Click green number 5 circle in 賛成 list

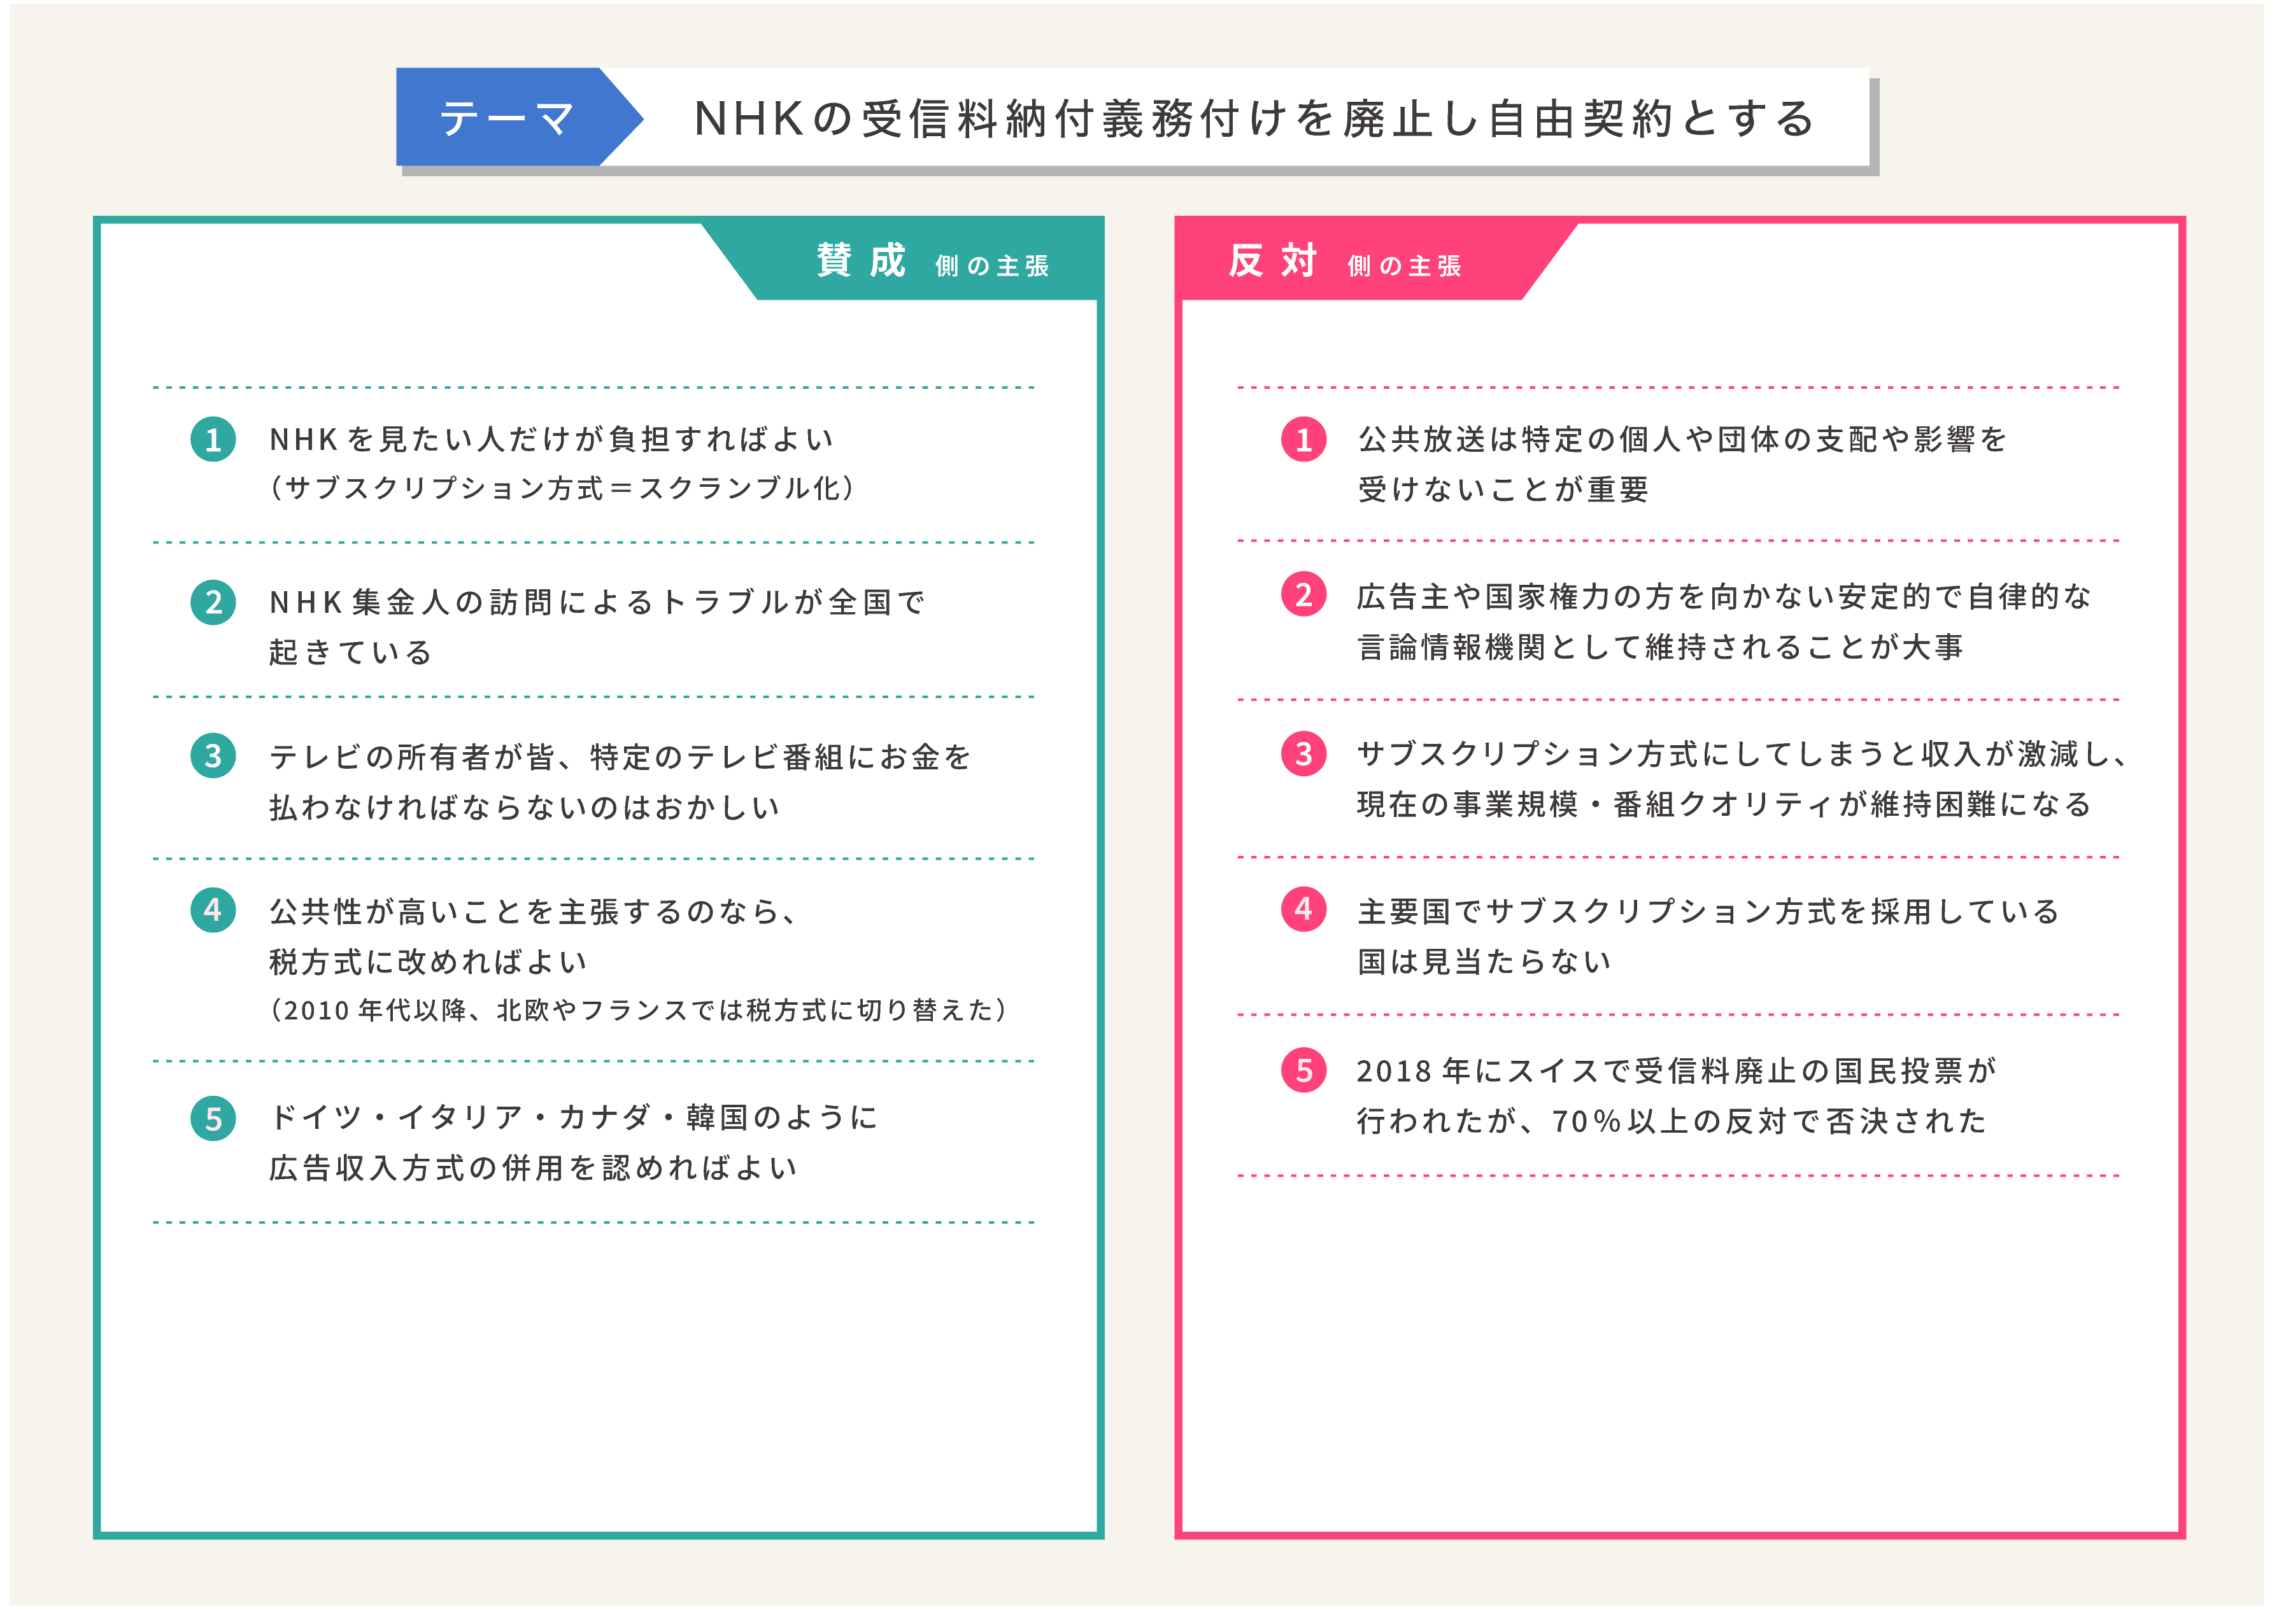pyautogui.click(x=213, y=1118)
